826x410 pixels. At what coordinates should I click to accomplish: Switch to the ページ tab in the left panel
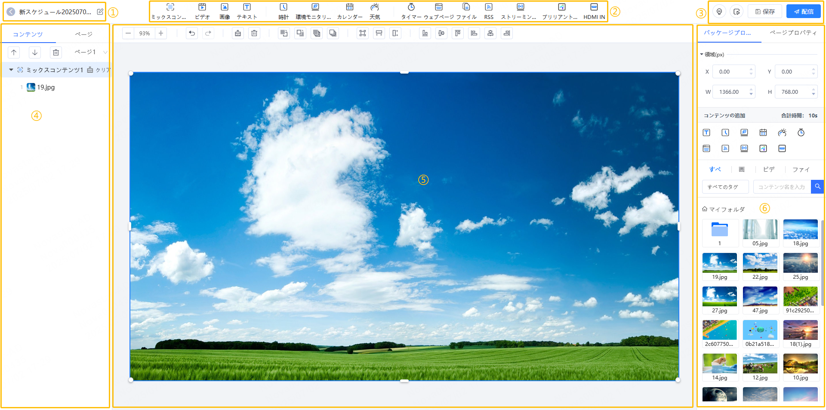(83, 34)
